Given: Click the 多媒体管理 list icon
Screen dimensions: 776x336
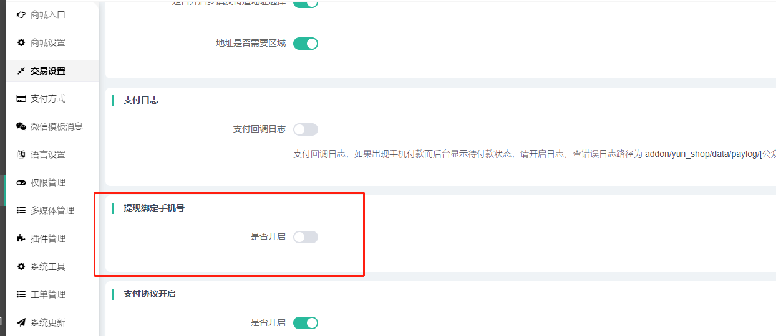Looking at the screenshot, I should click(21, 210).
